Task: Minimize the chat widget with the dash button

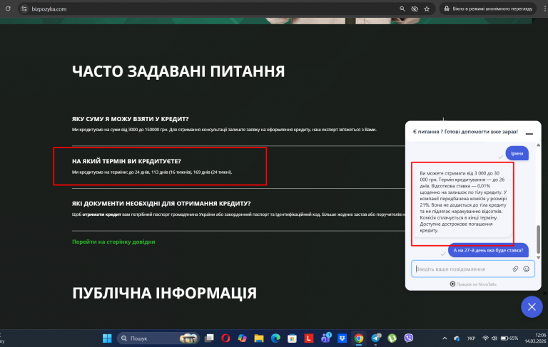Action: 529,134
